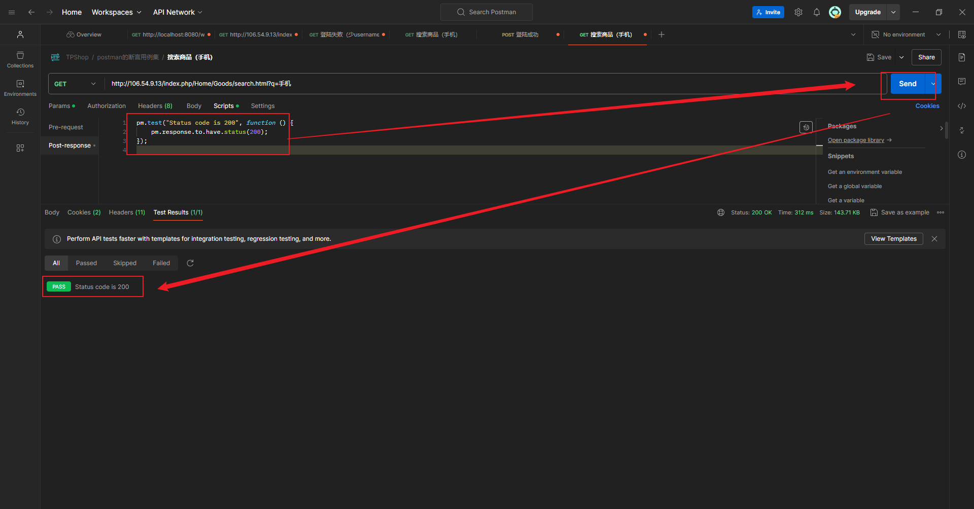Add a new request tab
This screenshot has height=509, width=974.
coord(662,34)
